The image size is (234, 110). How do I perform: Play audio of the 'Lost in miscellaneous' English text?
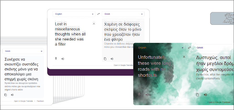click(x=63, y=59)
